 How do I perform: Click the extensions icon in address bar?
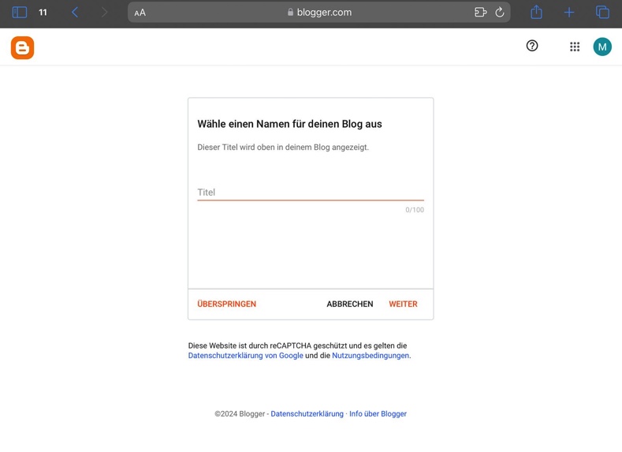[480, 13]
